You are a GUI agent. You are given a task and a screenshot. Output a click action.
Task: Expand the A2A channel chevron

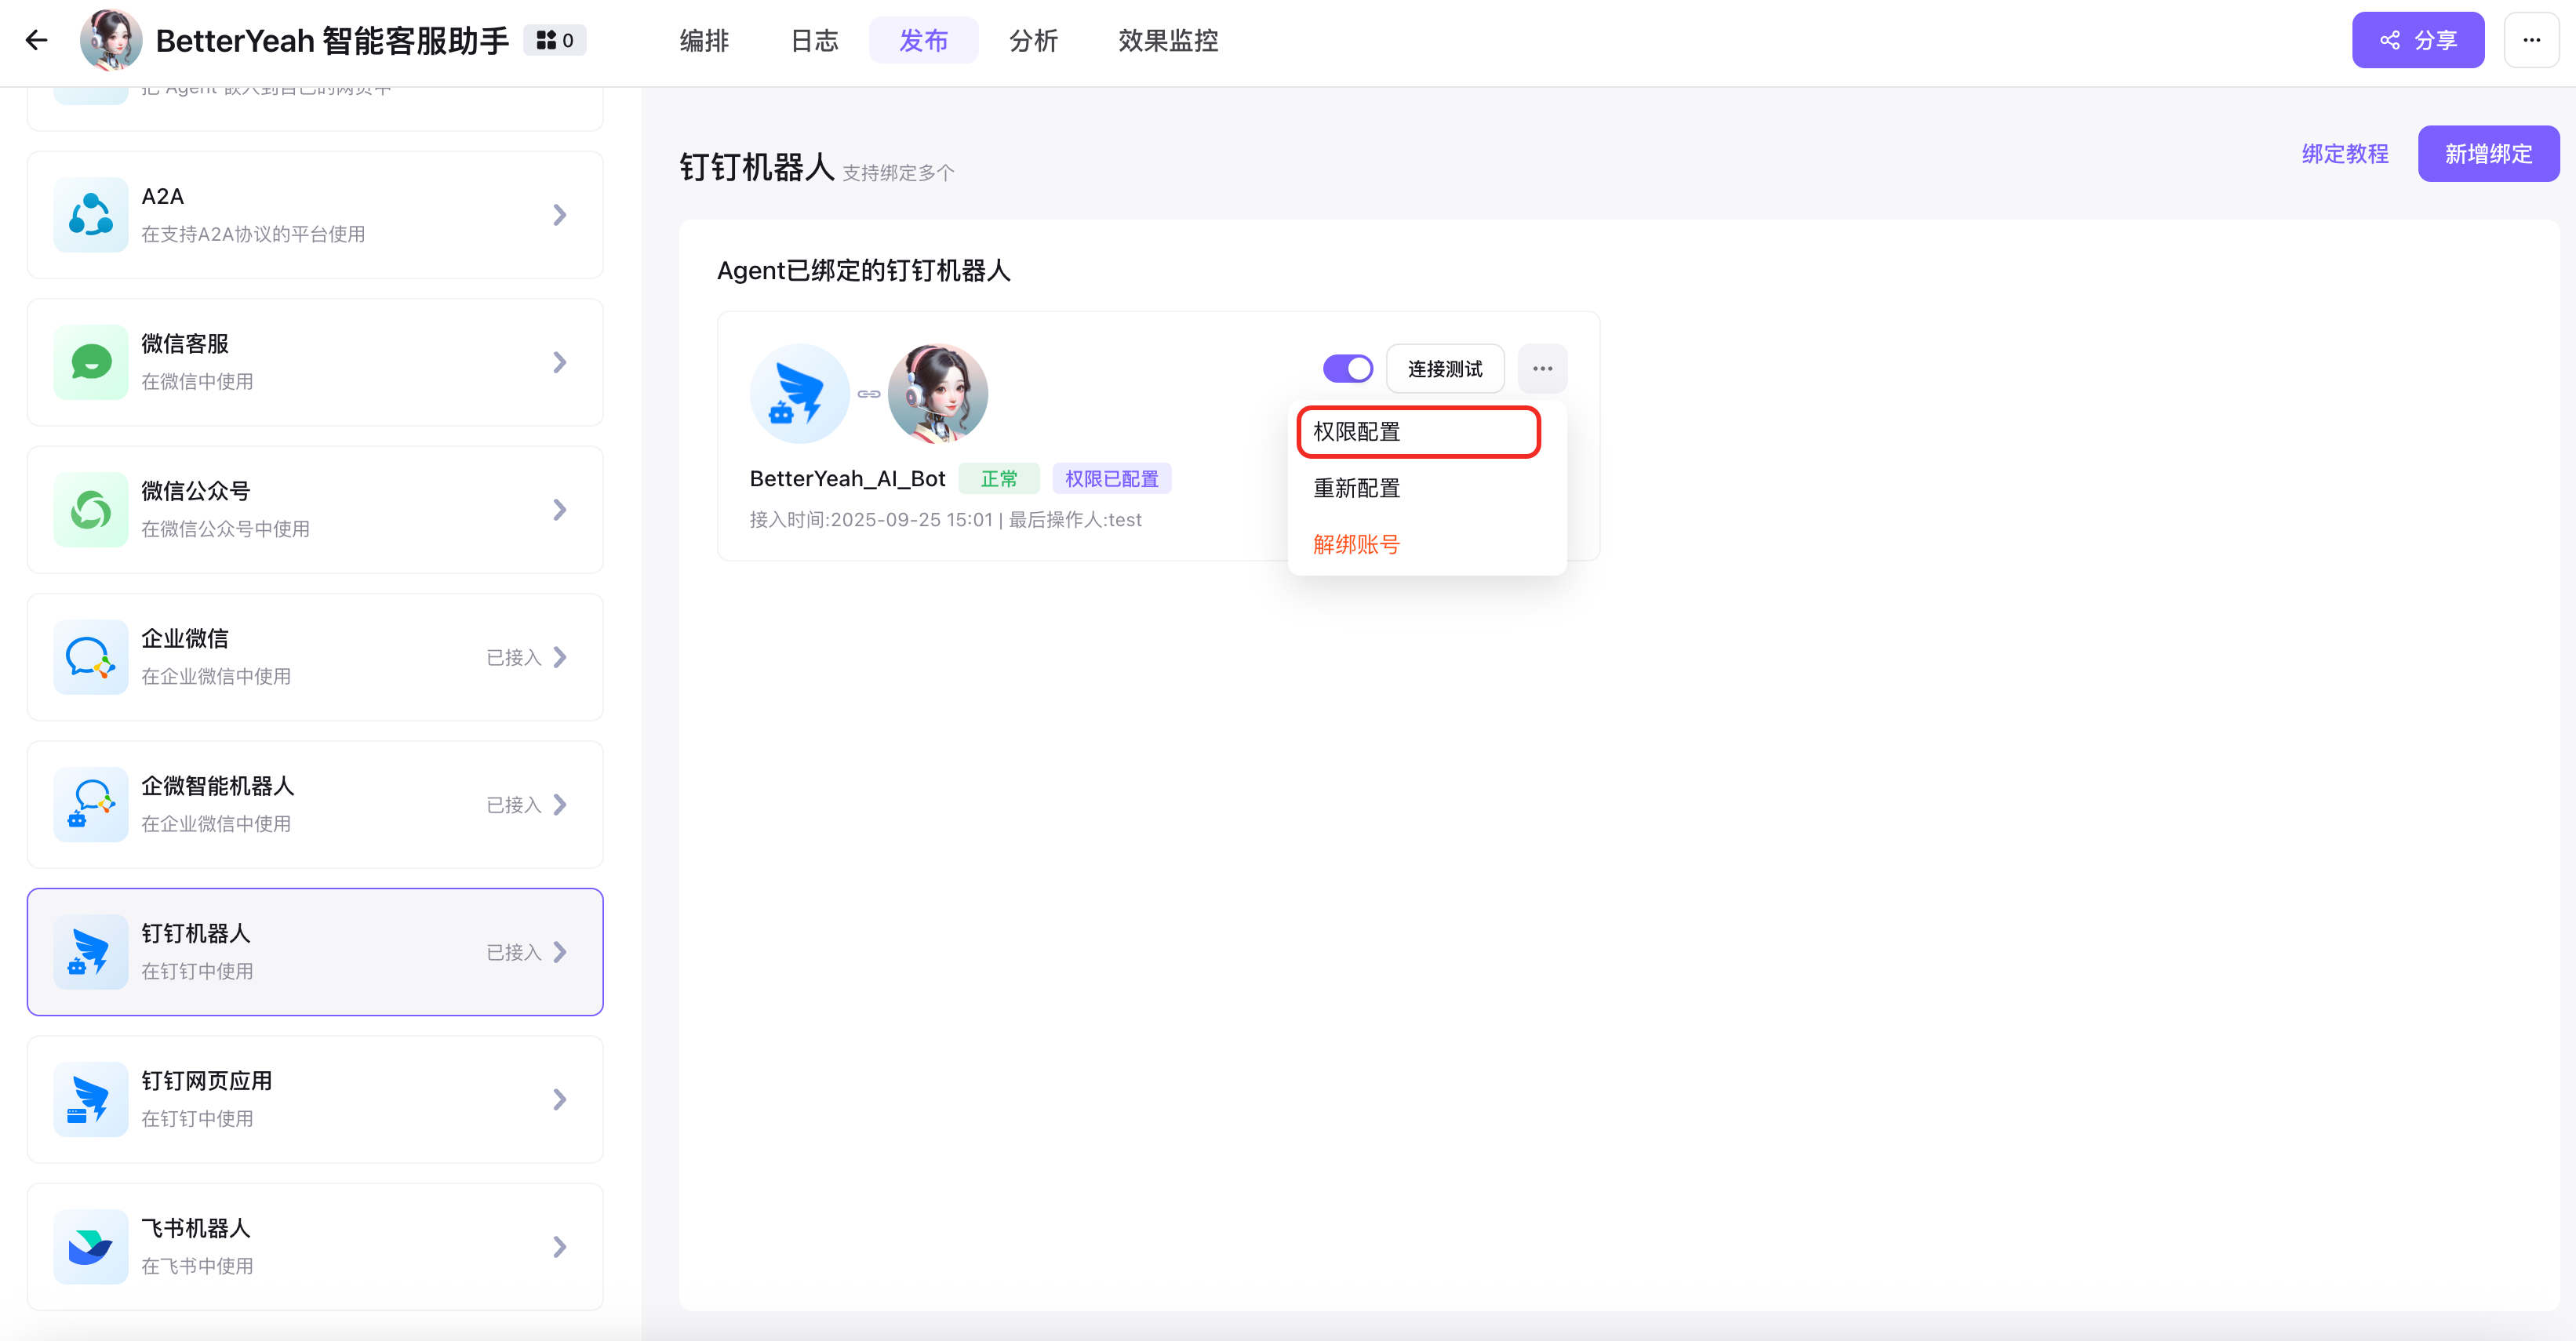(560, 215)
